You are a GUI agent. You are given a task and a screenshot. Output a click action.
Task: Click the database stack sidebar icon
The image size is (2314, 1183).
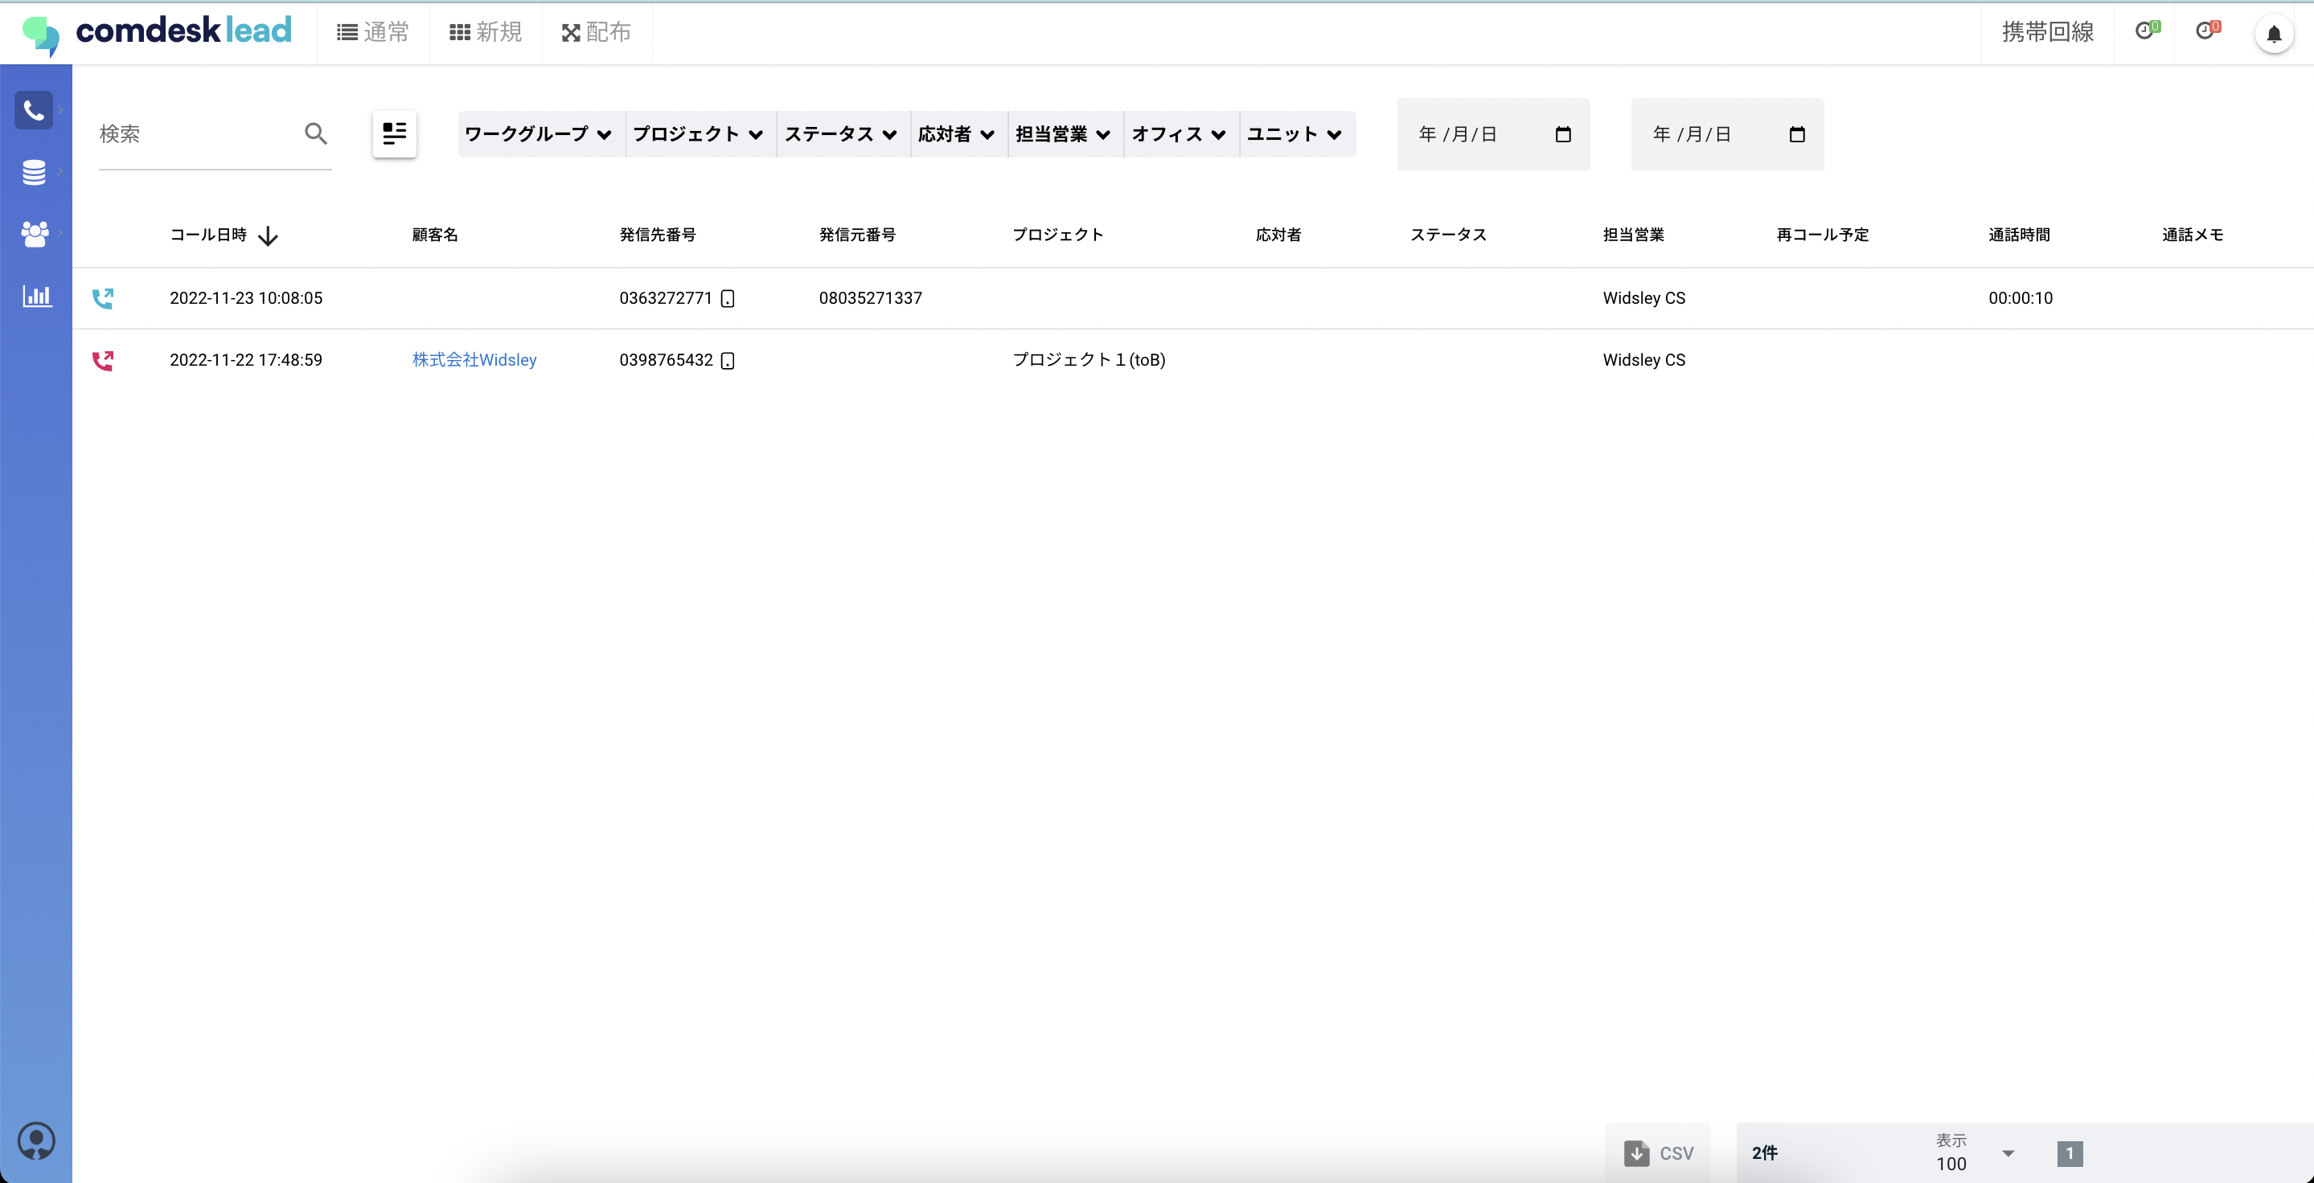pyautogui.click(x=34, y=171)
